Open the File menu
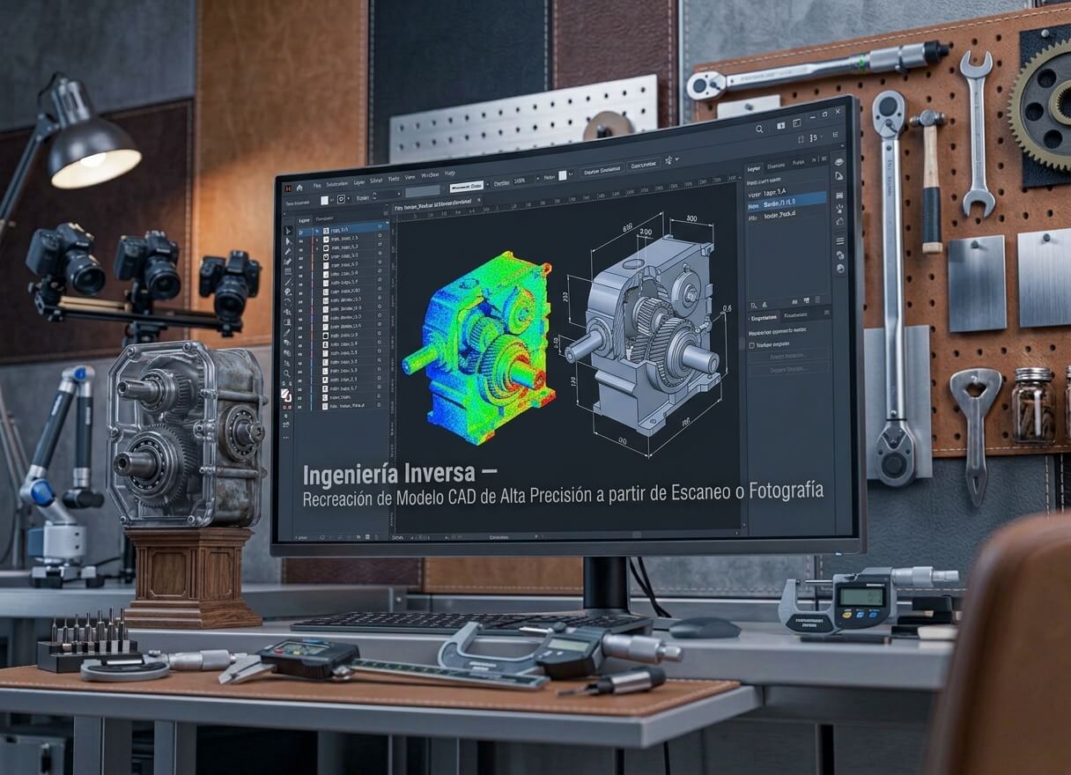 tap(316, 185)
